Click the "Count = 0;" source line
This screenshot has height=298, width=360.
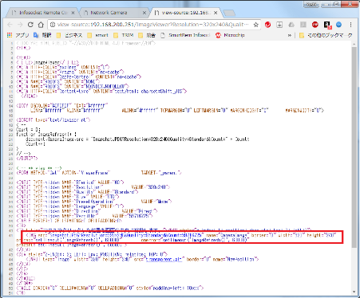click(x=28, y=129)
